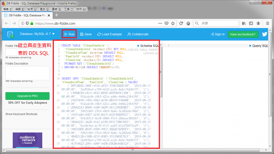Run the SQL fiddle
274x154 pixels.
[x=69, y=34]
